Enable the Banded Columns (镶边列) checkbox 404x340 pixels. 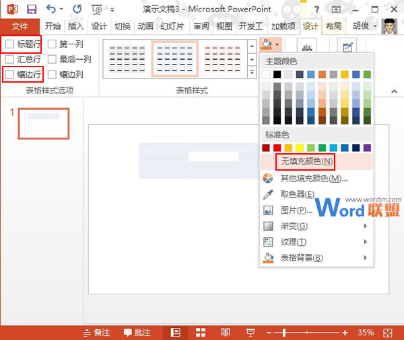[x=52, y=75]
